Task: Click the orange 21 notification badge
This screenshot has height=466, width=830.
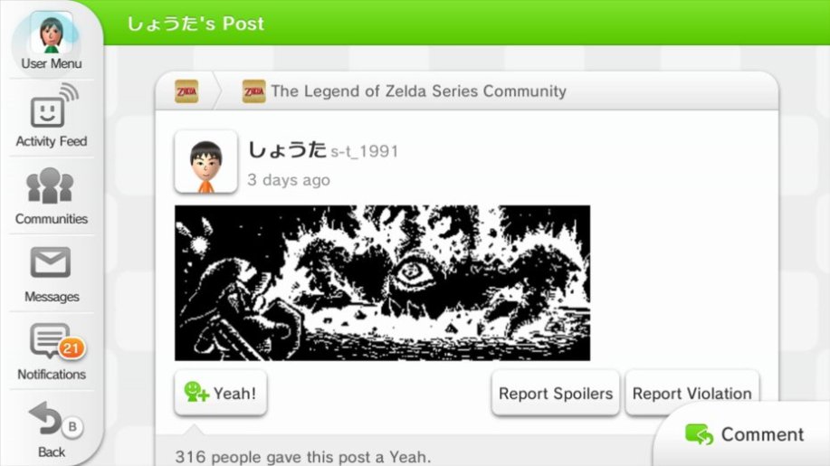Action: pos(72,348)
